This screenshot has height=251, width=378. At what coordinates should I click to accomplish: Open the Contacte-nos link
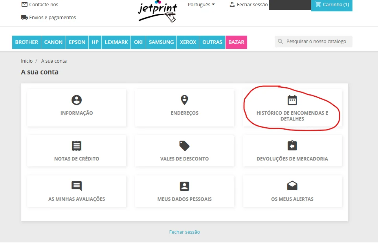(x=44, y=5)
